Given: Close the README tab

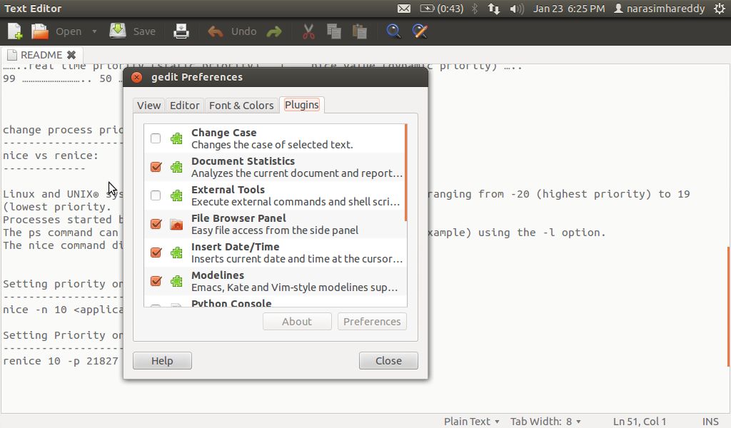Looking at the screenshot, I should click(x=71, y=55).
